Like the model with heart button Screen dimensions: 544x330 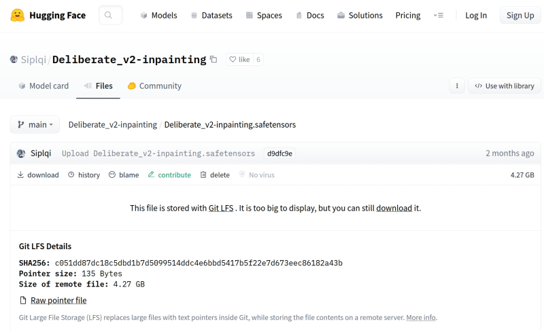point(239,60)
